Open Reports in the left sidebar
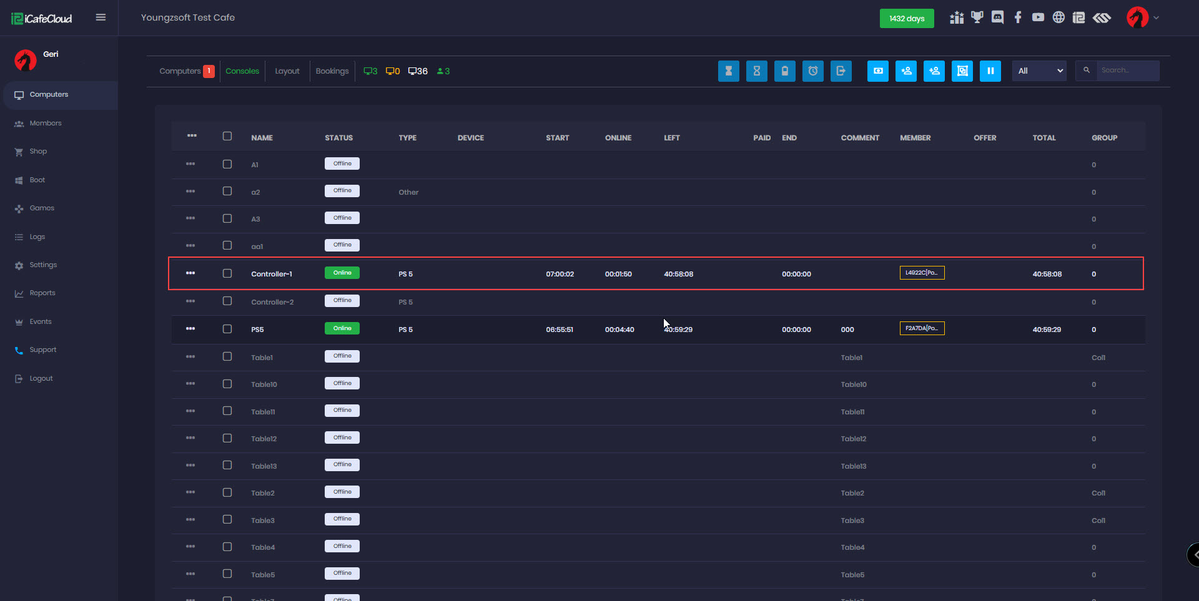The height and width of the screenshot is (601, 1199). pos(42,293)
